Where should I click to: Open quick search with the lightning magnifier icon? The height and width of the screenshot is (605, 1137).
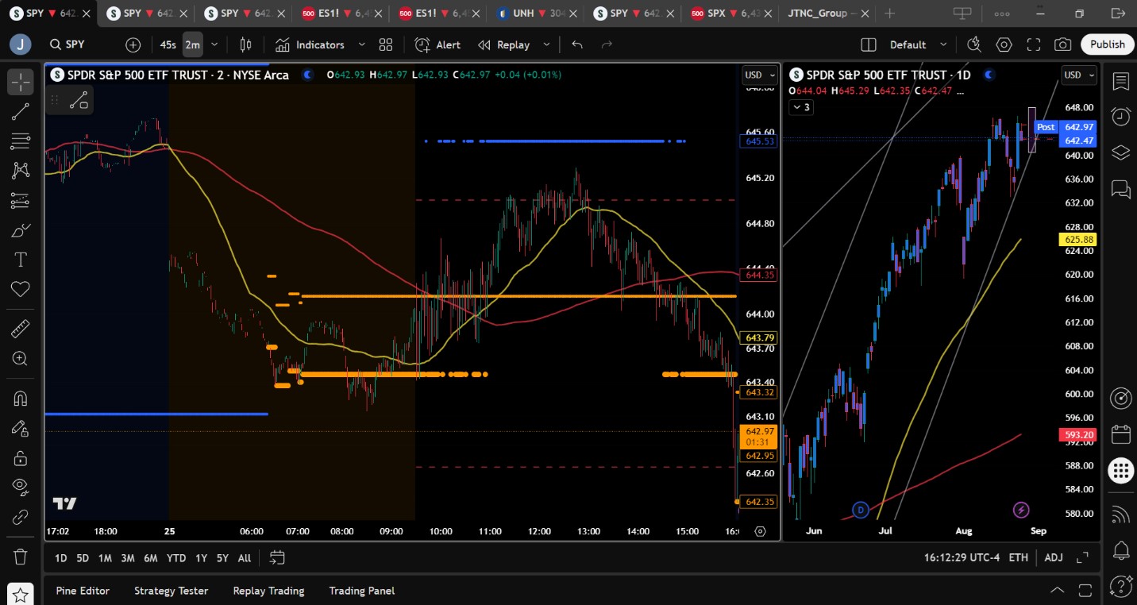(x=974, y=44)
